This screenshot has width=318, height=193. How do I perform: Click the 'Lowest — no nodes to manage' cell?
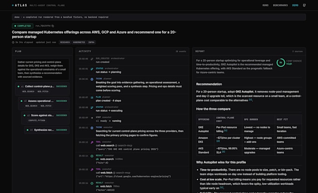(x=258, y=129)
